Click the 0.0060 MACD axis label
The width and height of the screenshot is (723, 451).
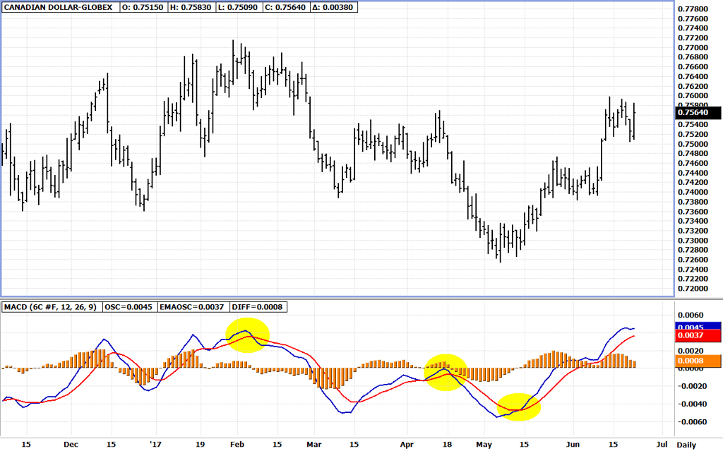(x=691, y=315)
